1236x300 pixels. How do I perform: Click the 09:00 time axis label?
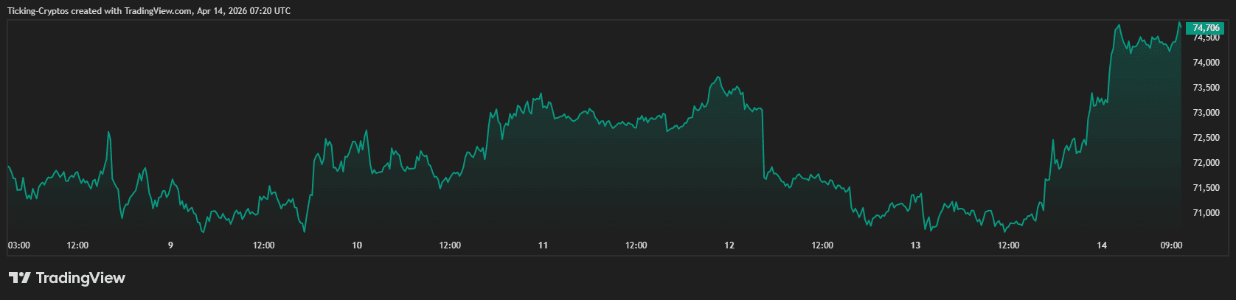(1171, 245)
